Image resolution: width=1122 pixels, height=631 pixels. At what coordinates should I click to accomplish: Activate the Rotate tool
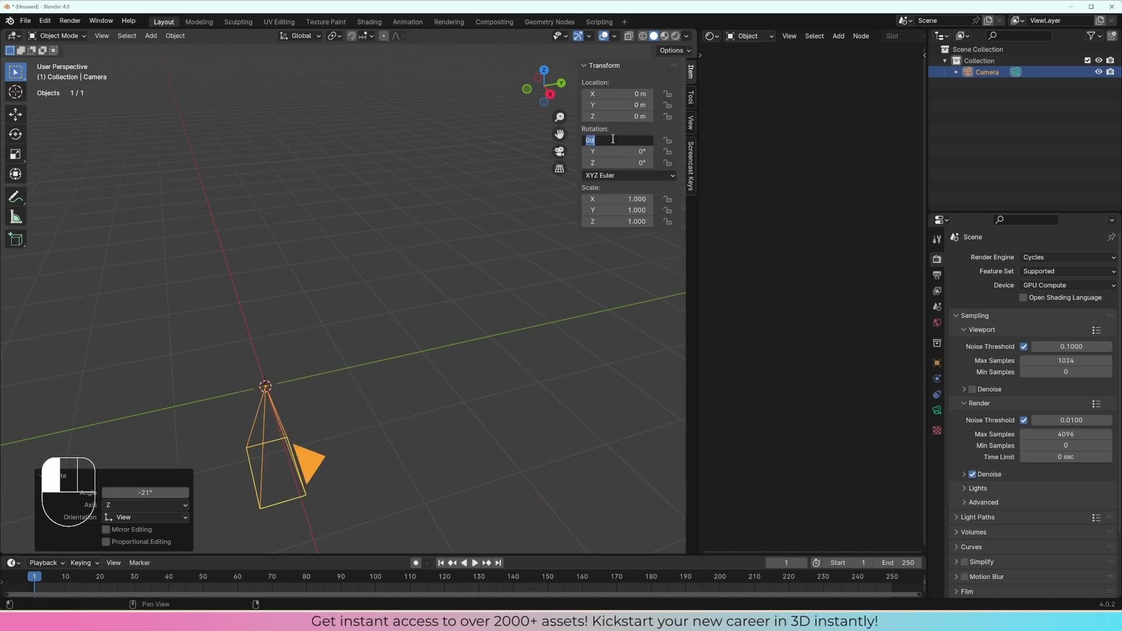pos(16,134)
